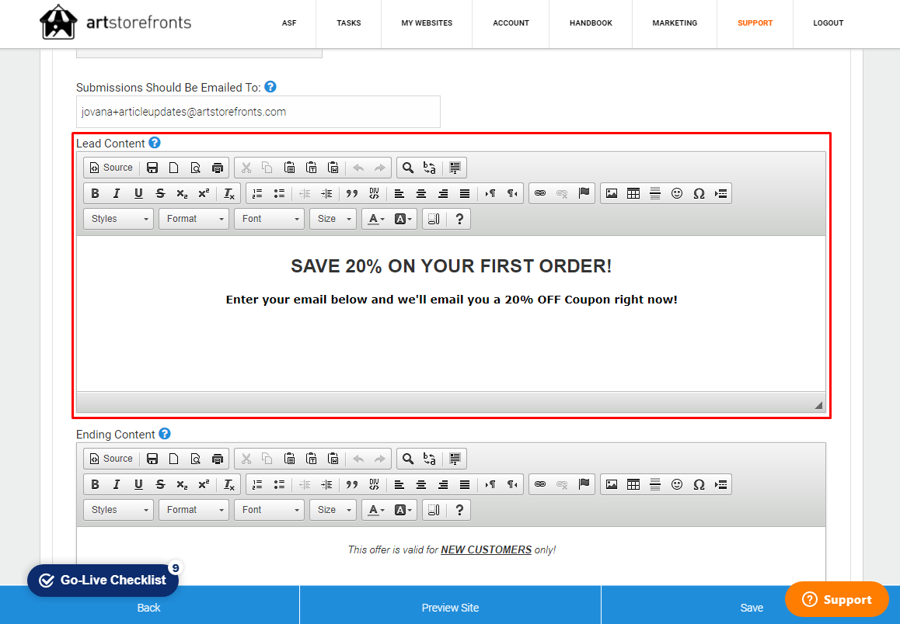Click the submissions email input field
900x624 pixels.
pyautogui.click(x=258, y=112)
